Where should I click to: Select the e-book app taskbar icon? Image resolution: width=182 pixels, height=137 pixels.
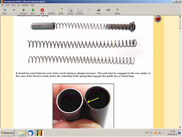(x=39, y=133)
